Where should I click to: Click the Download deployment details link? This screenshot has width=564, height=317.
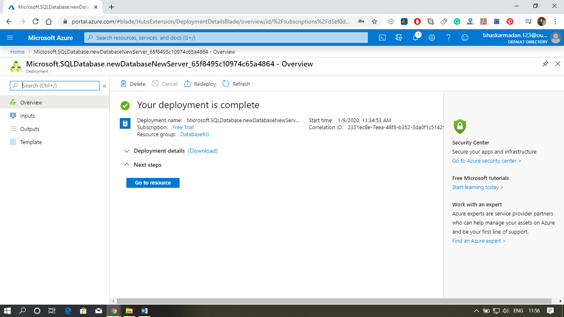click(203, 151)
